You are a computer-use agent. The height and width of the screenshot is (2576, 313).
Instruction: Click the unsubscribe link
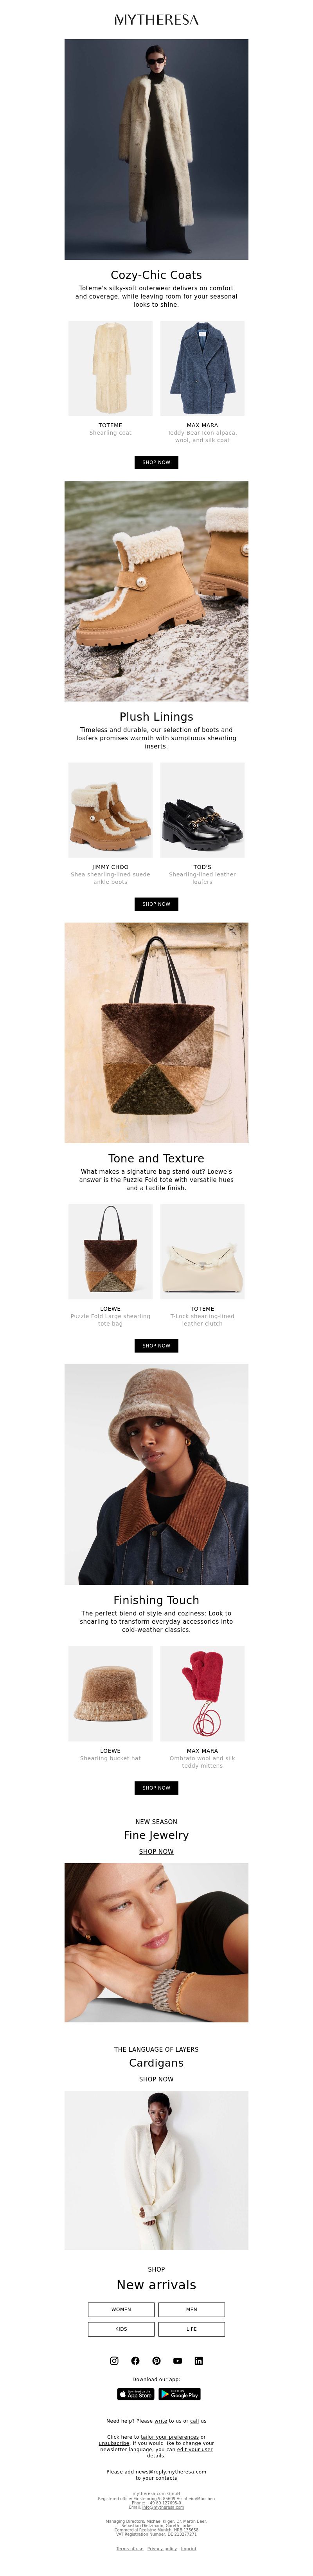tap(114, 2443)
